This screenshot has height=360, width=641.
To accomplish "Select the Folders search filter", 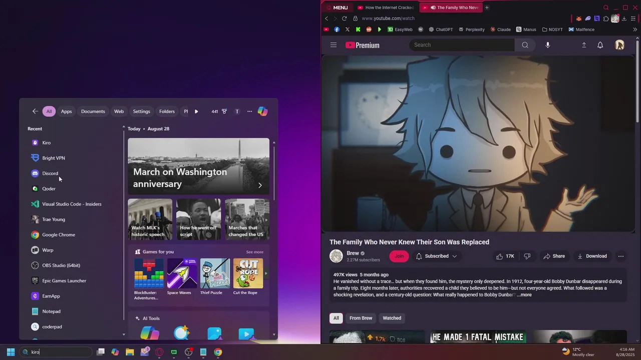I will pyautogui.click(x=167, y=111).
